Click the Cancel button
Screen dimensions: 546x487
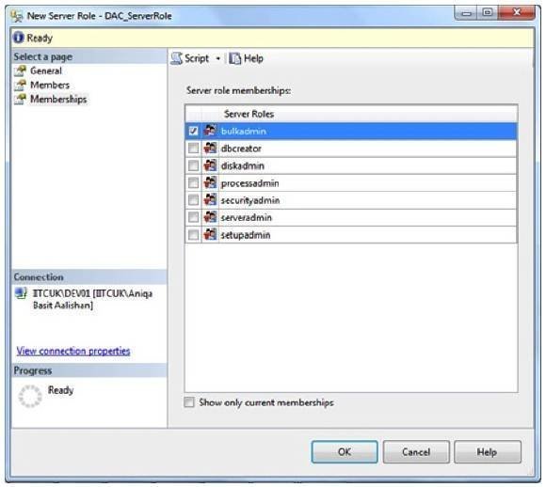pos(416,452)
